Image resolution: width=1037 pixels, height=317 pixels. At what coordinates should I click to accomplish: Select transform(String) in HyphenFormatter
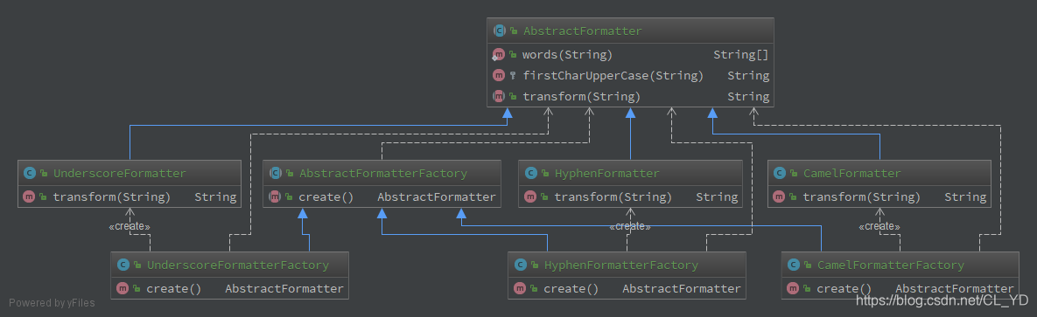click(x=613, y=196)
